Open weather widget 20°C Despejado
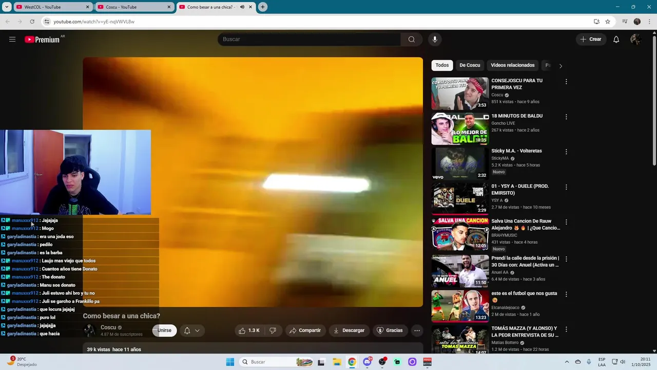The image size is (657, 370). point(22,362)
